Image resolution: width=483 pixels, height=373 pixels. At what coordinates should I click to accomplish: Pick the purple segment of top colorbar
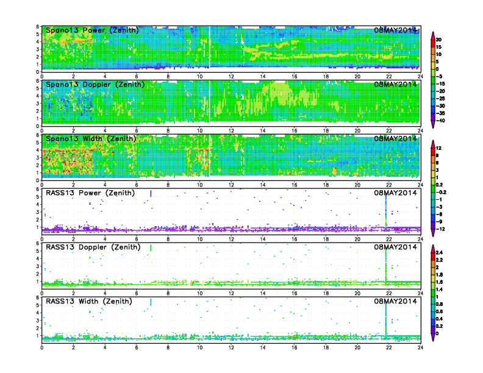tap(433, 117)
